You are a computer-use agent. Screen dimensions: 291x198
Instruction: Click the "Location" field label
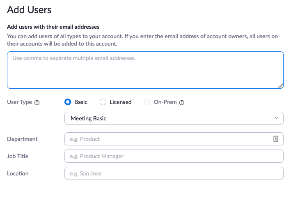pyautogui.click(x=18, y=173)
